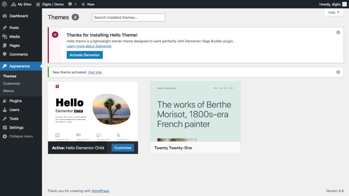Image resolution: width=349 pixels, height=196 pixels.
Task: Open the Media menu item
Action: point(21,37)
